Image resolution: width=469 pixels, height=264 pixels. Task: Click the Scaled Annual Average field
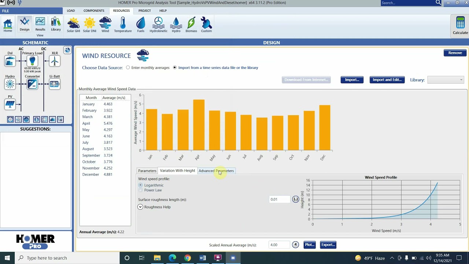point(279,245)
